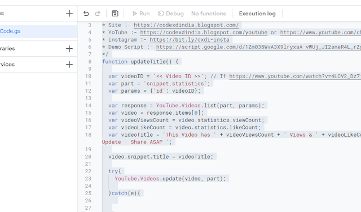Open the codexdindia.blogspot.com/youtube link
The width and height of the screenshot is (361, 212).
pos(204,33)
